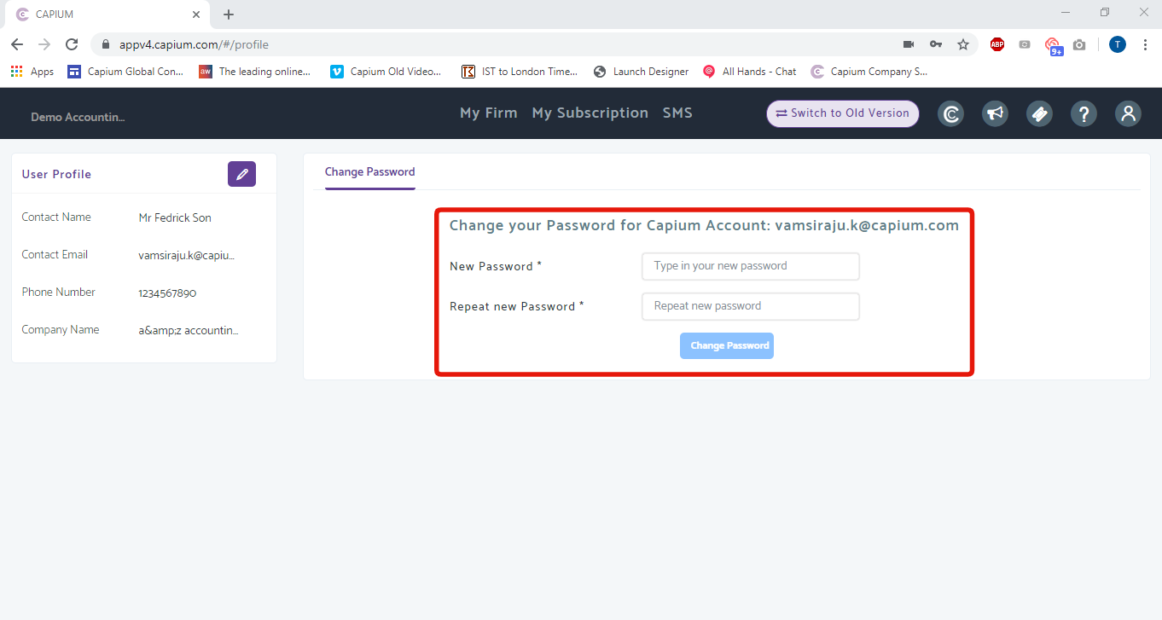Click Demo Accountin... firm name
The image size is (1162, 620).
click(x=78, y=117)
